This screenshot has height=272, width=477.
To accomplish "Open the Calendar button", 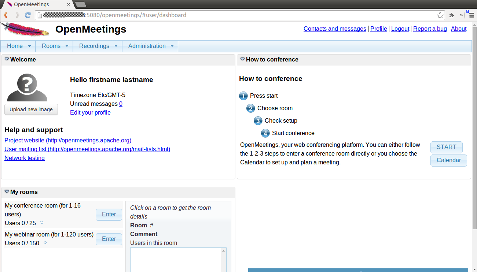I will 449,160.
